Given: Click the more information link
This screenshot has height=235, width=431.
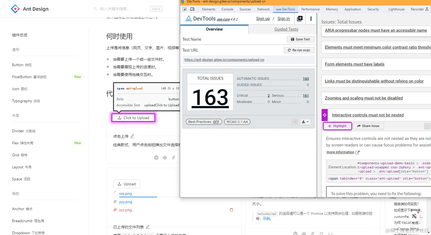Looking at the screenshot, I should tap(340, 152).
